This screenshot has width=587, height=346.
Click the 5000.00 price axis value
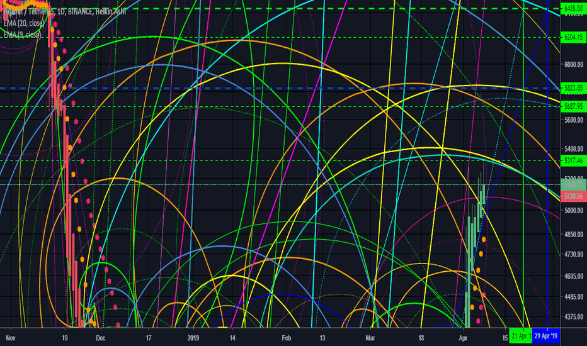coord(574,210)
